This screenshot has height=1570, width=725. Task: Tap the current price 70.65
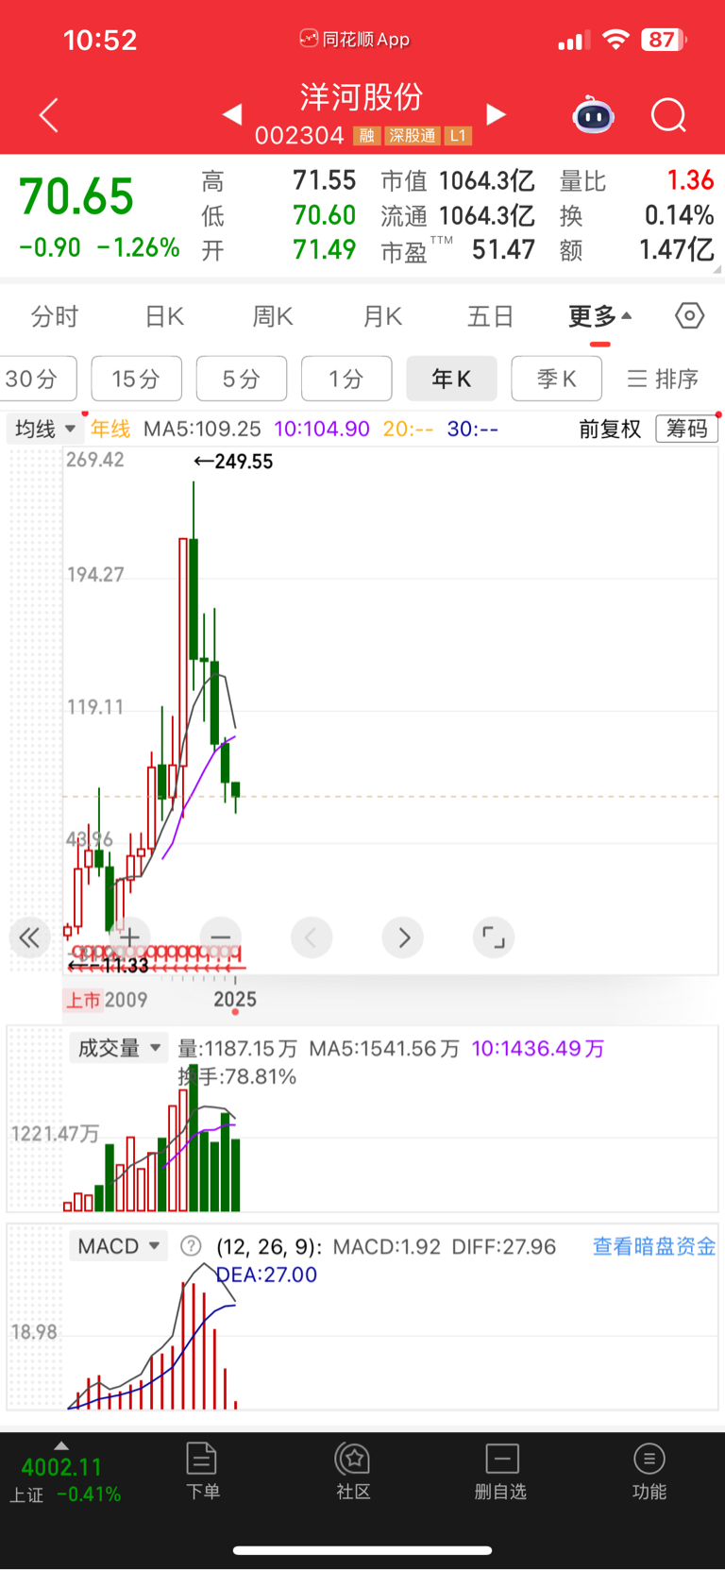click(76, 196)
